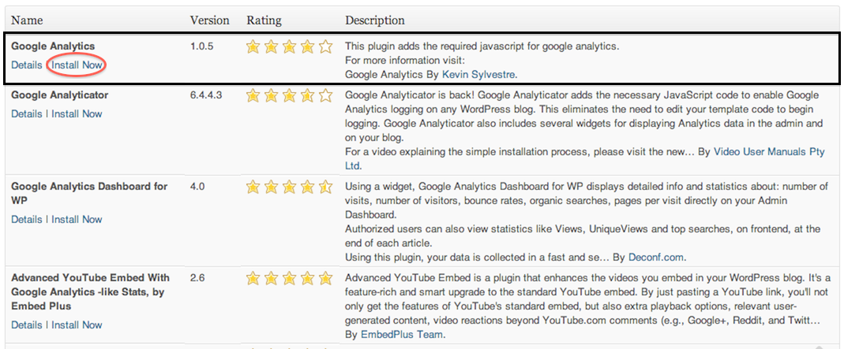The image size is (844, 349).
Task: Click Install Now for Google Analytics
Action: click(x=77, y=65)
